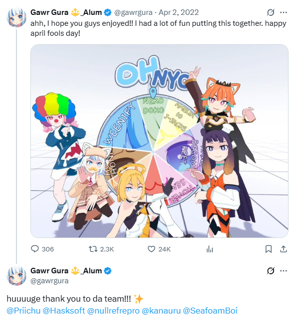This screenshot has width=296, height=322.
Task: Like the tweet with 24K hearts
Action: [x=159, y=249]
